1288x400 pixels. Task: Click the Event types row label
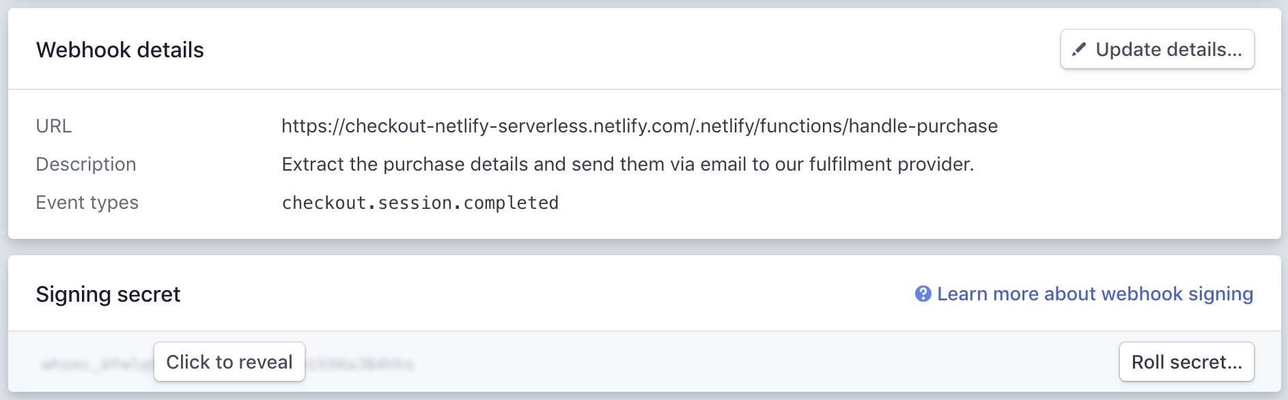[87, 202]
